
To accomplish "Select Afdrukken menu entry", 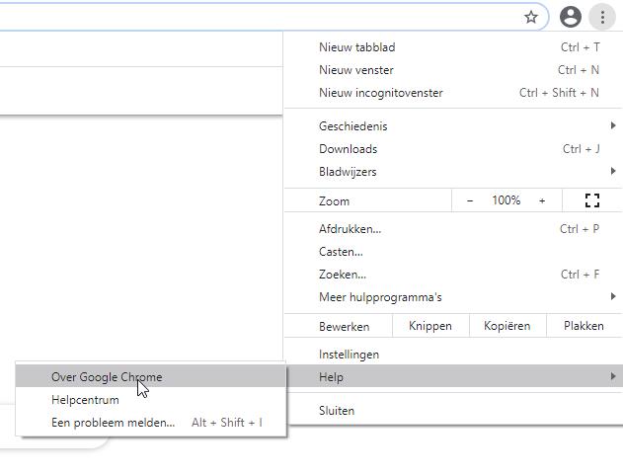I will (350, 229).
